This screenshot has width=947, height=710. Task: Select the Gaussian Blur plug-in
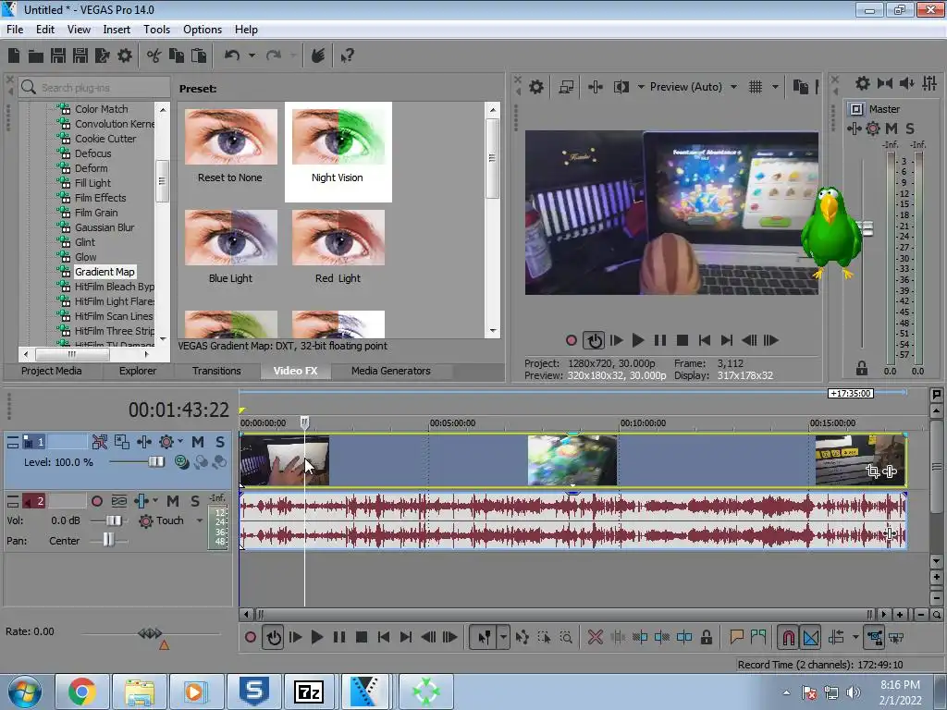105,227
